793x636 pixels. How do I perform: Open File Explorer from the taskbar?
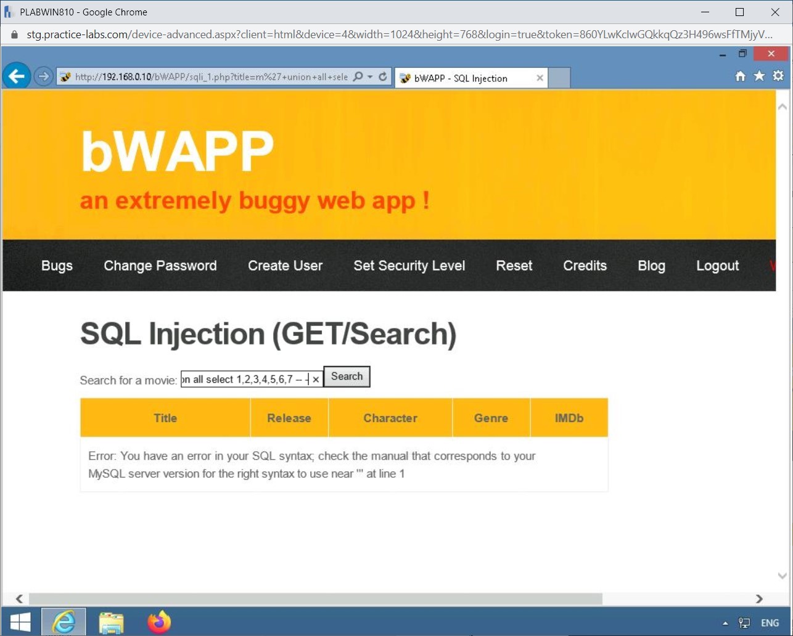(112, 622)
